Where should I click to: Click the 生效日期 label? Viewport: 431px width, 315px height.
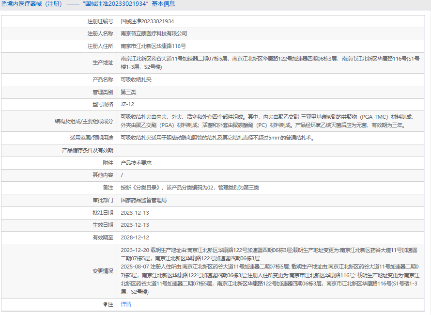[103, 225]
